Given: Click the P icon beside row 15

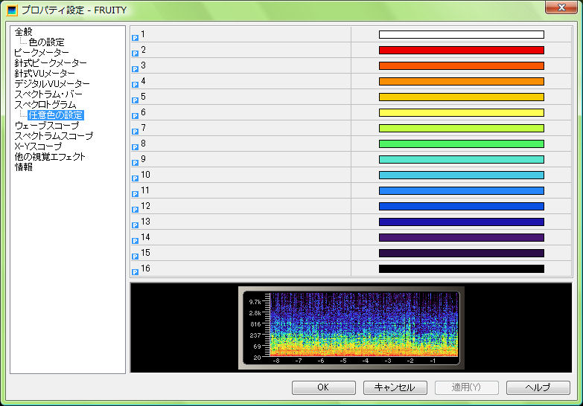Looking at the screenshot, I should pyautogui.click(x=135, y=257).
